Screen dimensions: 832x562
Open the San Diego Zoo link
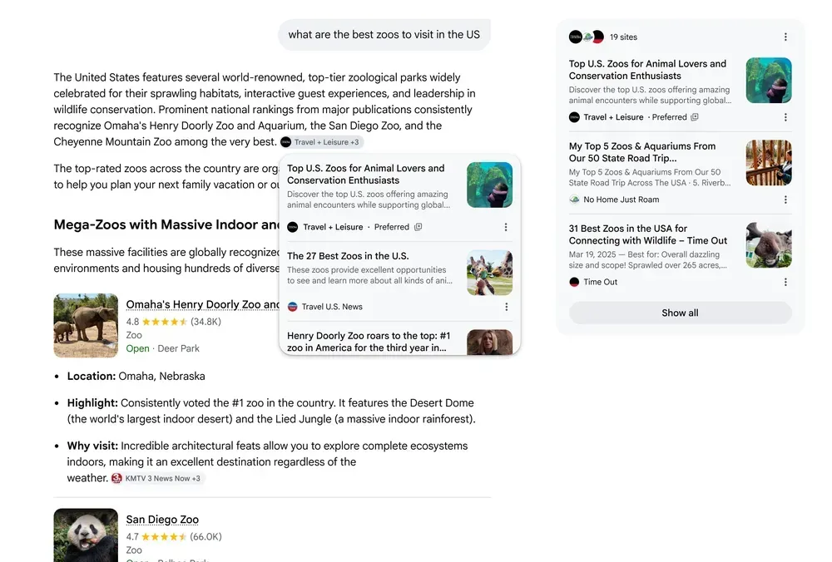click(162, 520)
